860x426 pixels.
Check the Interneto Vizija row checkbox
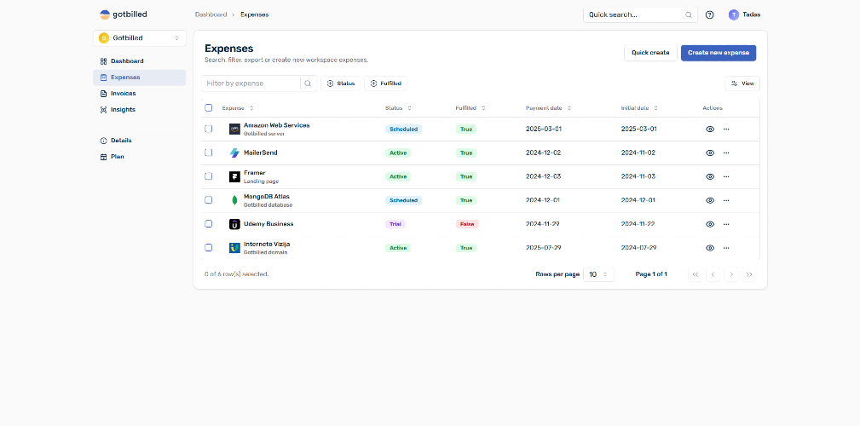click(x=209, y=247)
